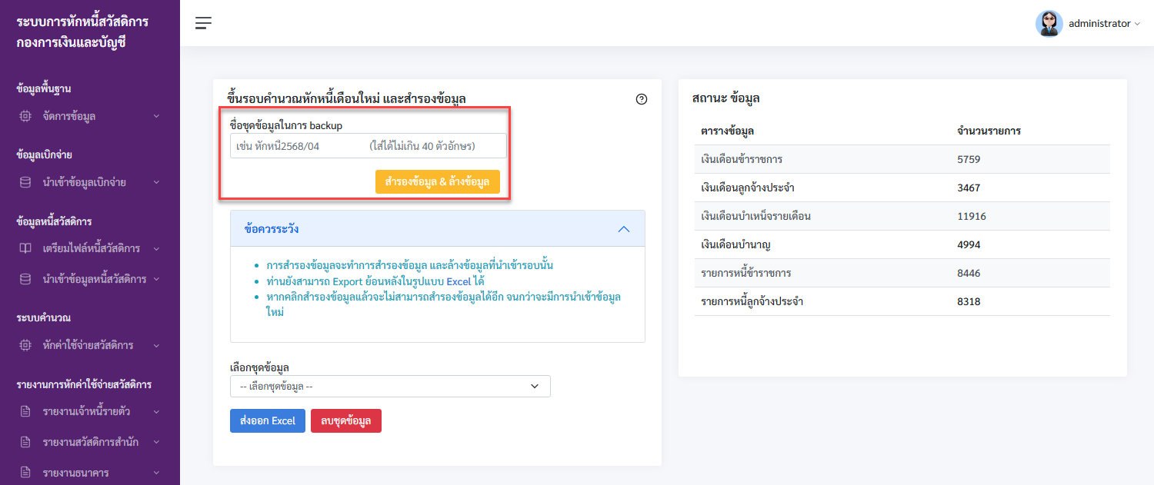This screenshot has height=485, width=1154.
Task: Expand the นำเข้าข้อมูลหนี้สวัสดิการ submenu chevron
Action: pyautogui.click(x=156, y=278)
